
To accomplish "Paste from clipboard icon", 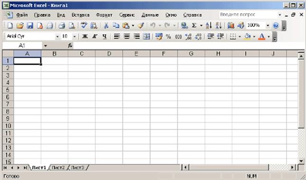I will tap(126, 26).
